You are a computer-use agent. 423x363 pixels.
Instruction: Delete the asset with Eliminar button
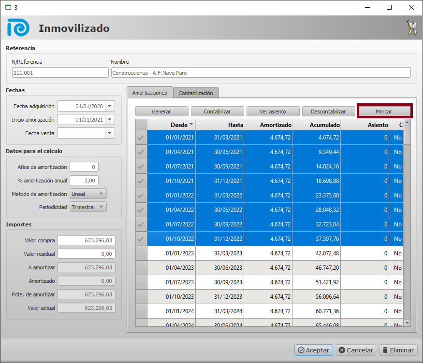[x=397, y=350]
